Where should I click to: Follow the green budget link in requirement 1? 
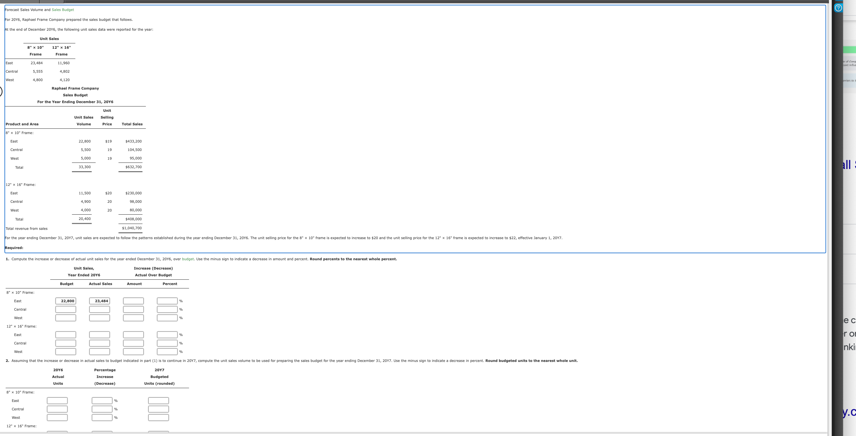[189, 259]
